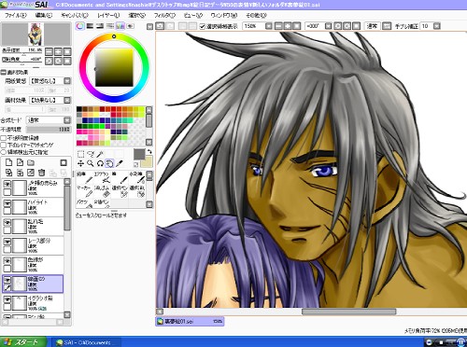This screenshot has width=467, height=347.
Task: Select the 乱れ毛 layer
Action: [x=33, y=226]
